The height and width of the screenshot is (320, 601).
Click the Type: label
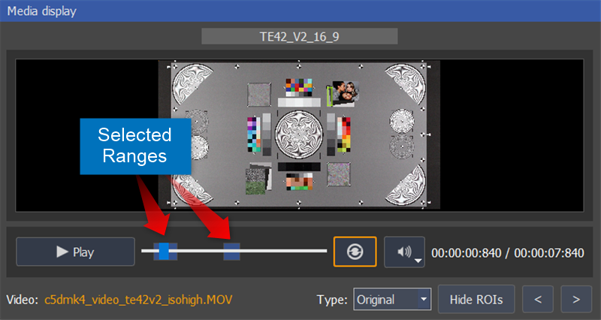pos(332,299)
